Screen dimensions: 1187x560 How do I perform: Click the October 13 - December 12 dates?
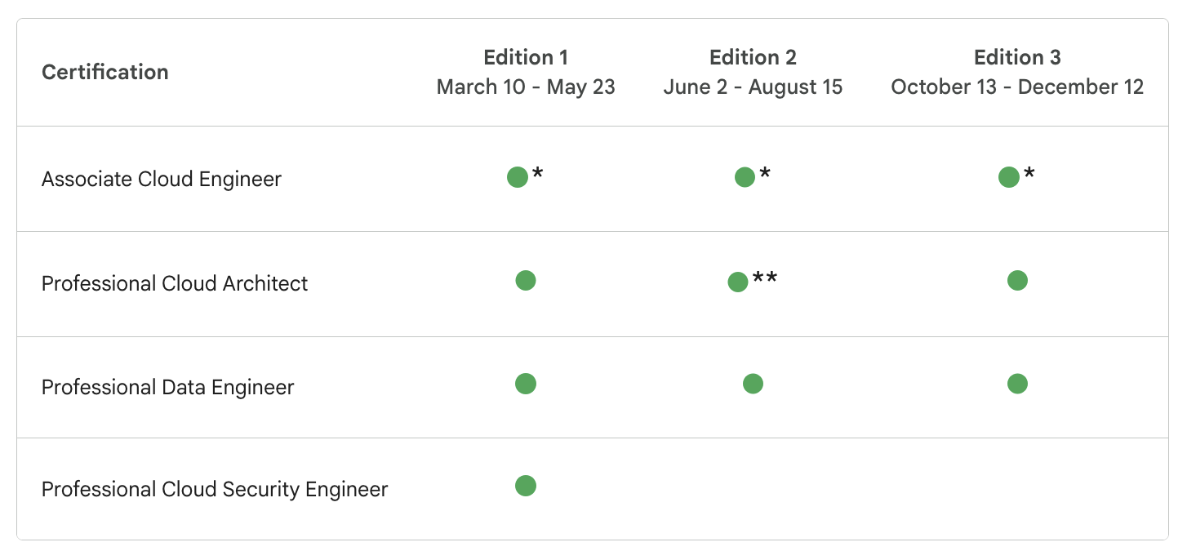click(x=1017, y=87)
